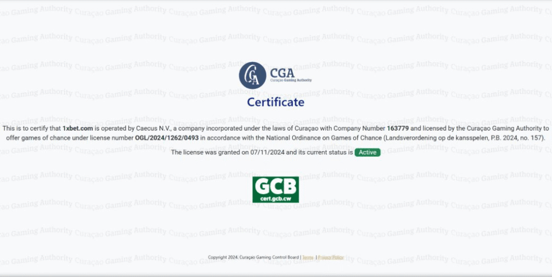Click 'Copyright 2024' footer text
Viewport: 552px width, 277px height.
pos(223,258)
